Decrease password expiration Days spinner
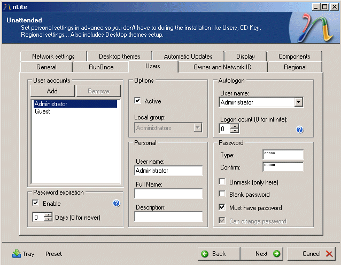Screen dimensions: 341x265 tap(48, 219)
